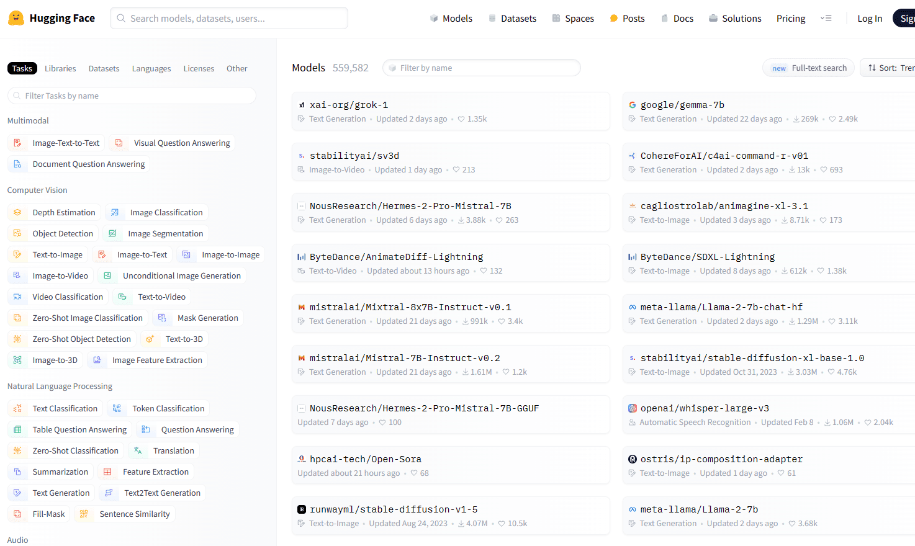
Task: Click the Hugging Face logo icon
Action: tap(16, 18)
